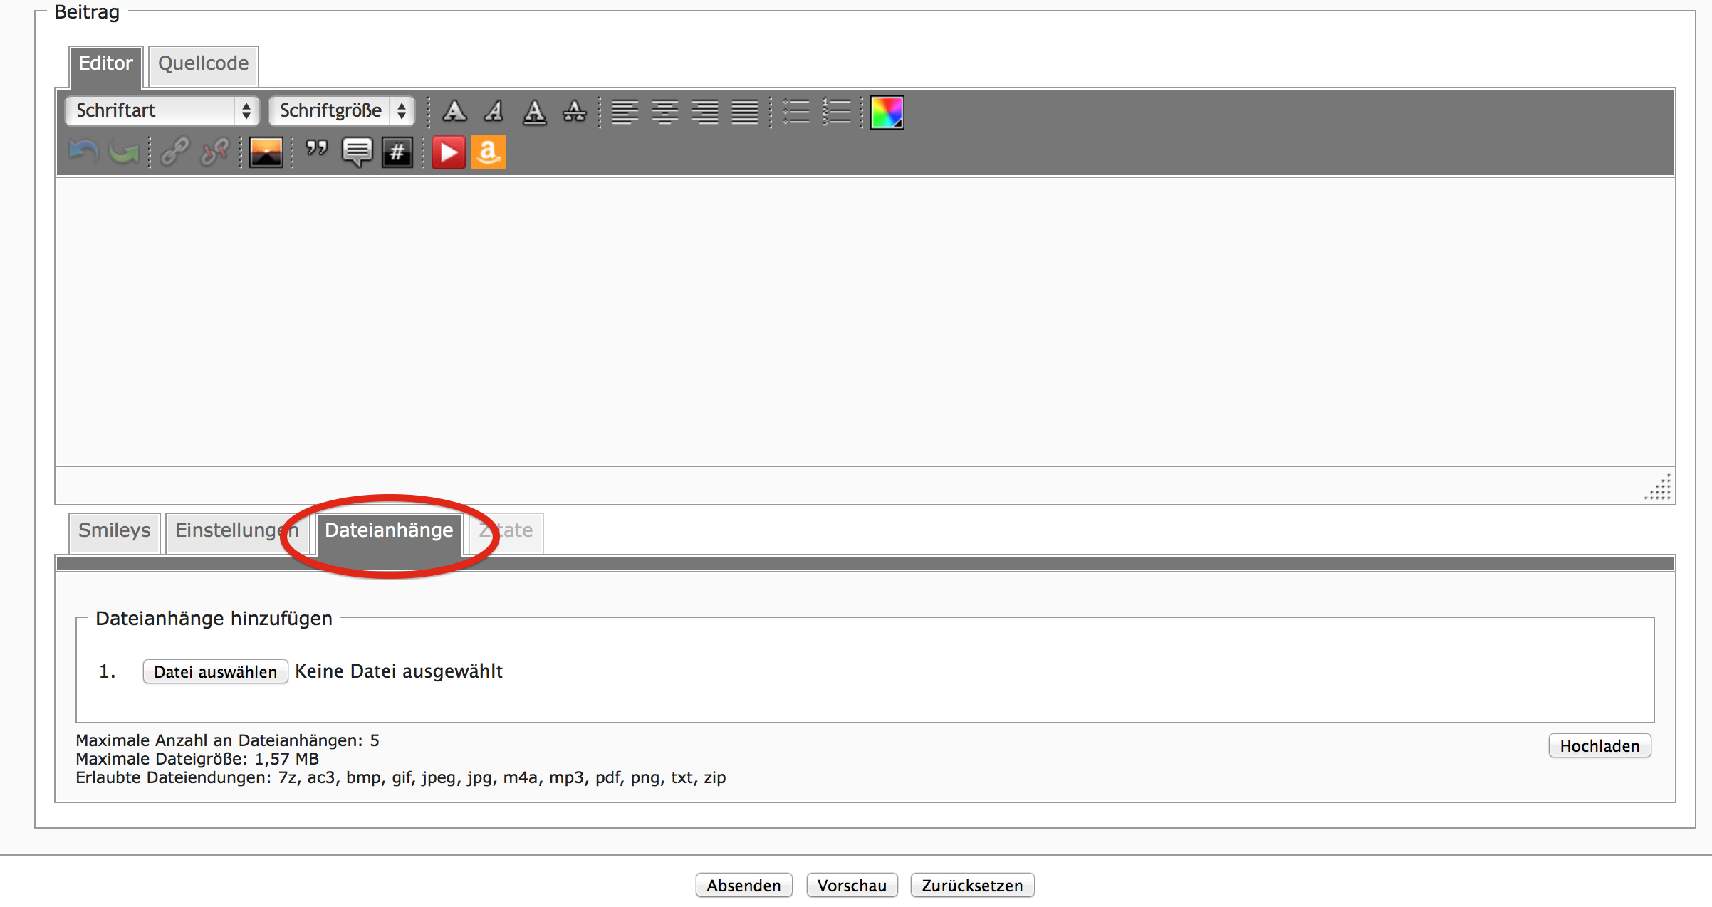The image size is (1712, 907).
Task: Switch to the Quellcode tab
Action: pyautogui.click(x=203, y=64)
